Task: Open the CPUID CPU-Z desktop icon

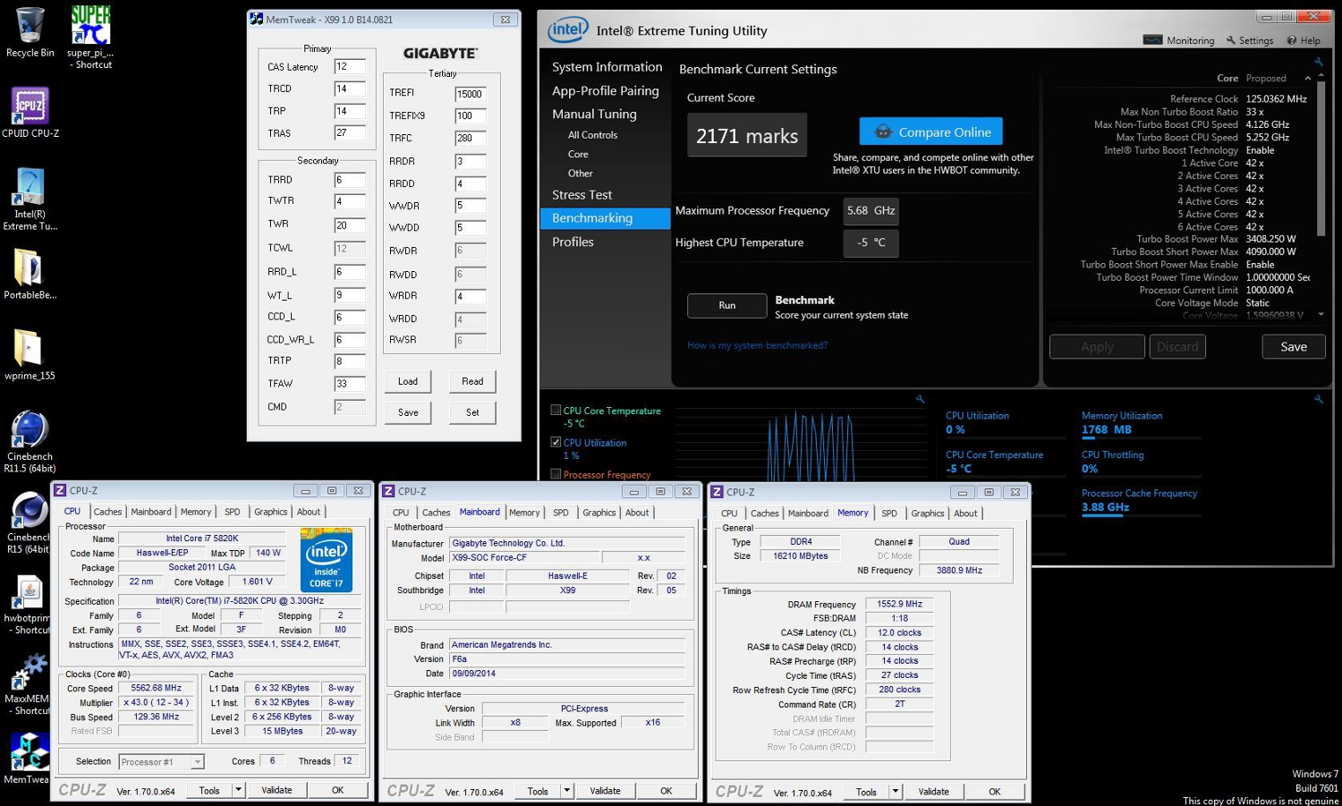Action: tap(30, 106)
